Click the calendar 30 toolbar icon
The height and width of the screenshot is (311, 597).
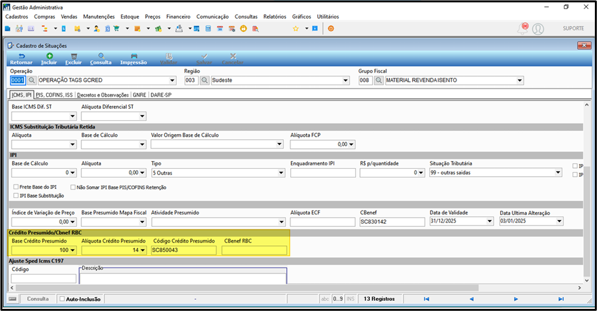(220, 29)
